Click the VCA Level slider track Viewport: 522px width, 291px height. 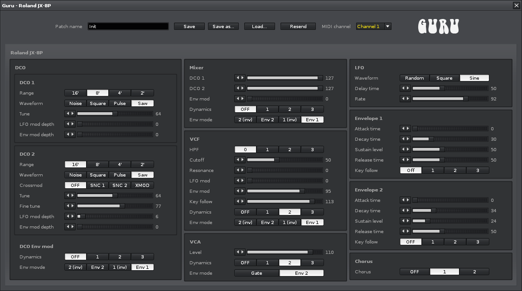coord(285,252)
